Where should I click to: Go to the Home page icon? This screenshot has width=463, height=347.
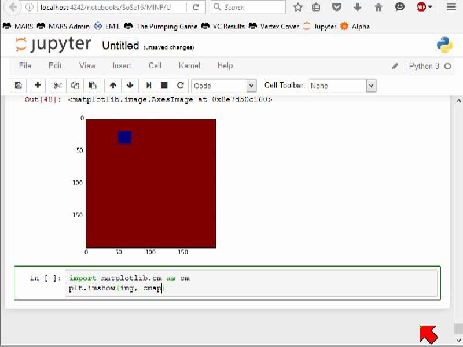379,7
